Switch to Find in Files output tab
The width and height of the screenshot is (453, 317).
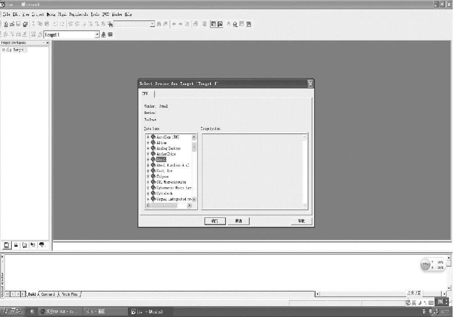pos(69,294)
